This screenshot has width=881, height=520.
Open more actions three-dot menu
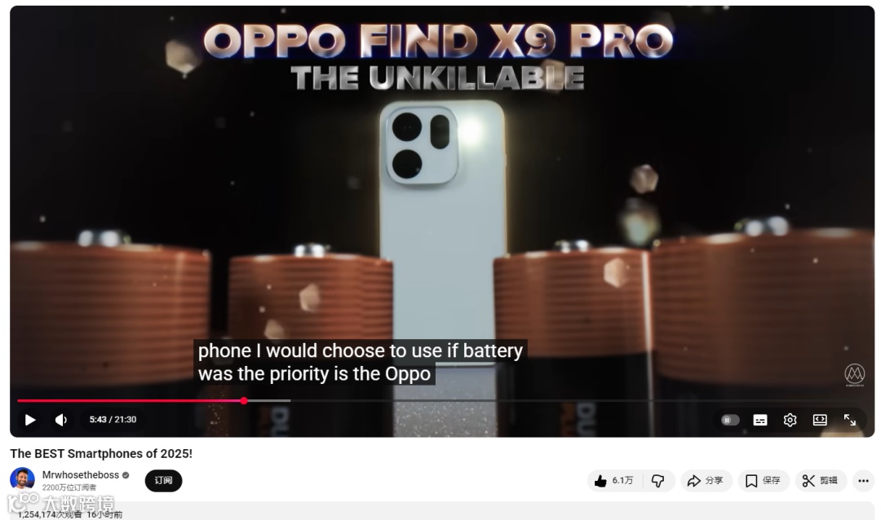click(863, 481)
